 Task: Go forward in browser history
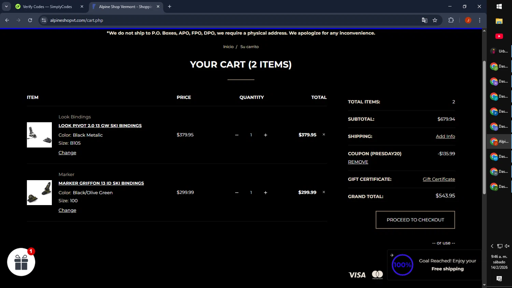[x=18, y=20]
